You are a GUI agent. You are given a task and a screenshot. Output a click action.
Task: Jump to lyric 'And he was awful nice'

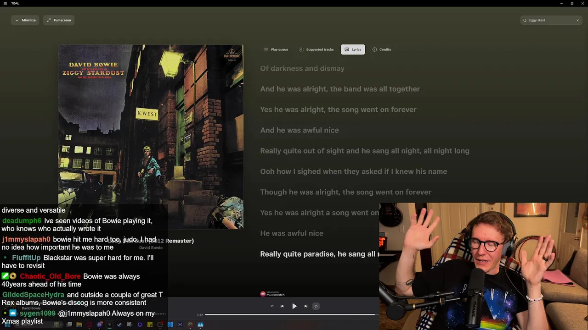pyautogui.click(x=300, y=130)
